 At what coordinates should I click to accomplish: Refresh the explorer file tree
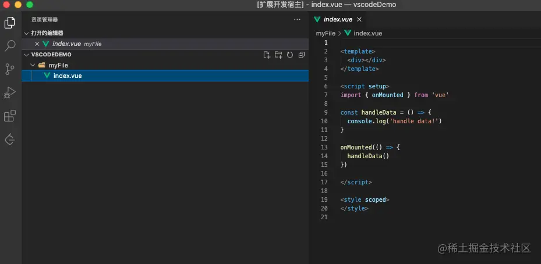pyautogui.click(x=290, y=55)
